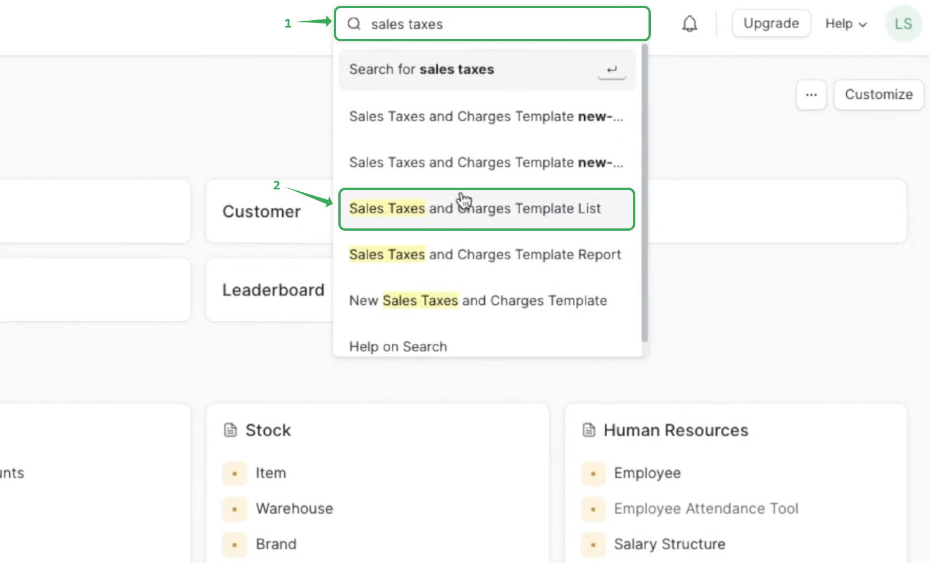The image size is (930, 563).
Task: Expand the Help dropdown
Action: pyautogui.click(x=846, y=24)
